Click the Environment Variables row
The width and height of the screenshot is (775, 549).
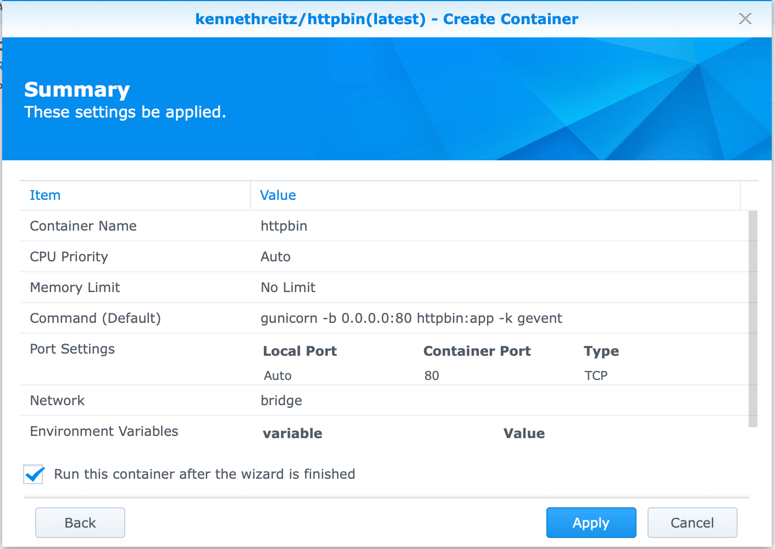pyautogui.click(x=104, y=432)
